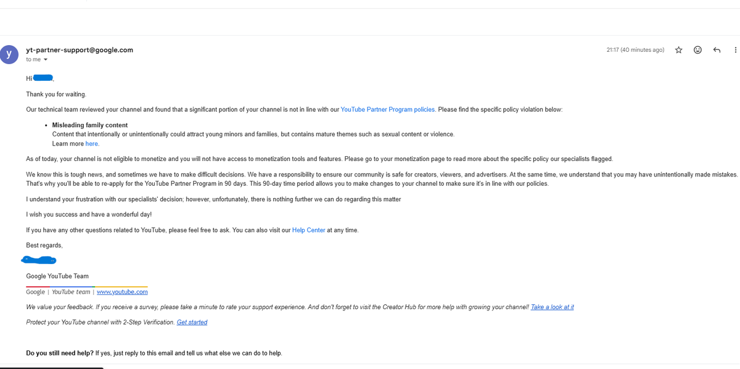The width and height of the screenshot is (740, 369).
Task: Click 'I wish you success' sentence
Action: pos(89,215)
